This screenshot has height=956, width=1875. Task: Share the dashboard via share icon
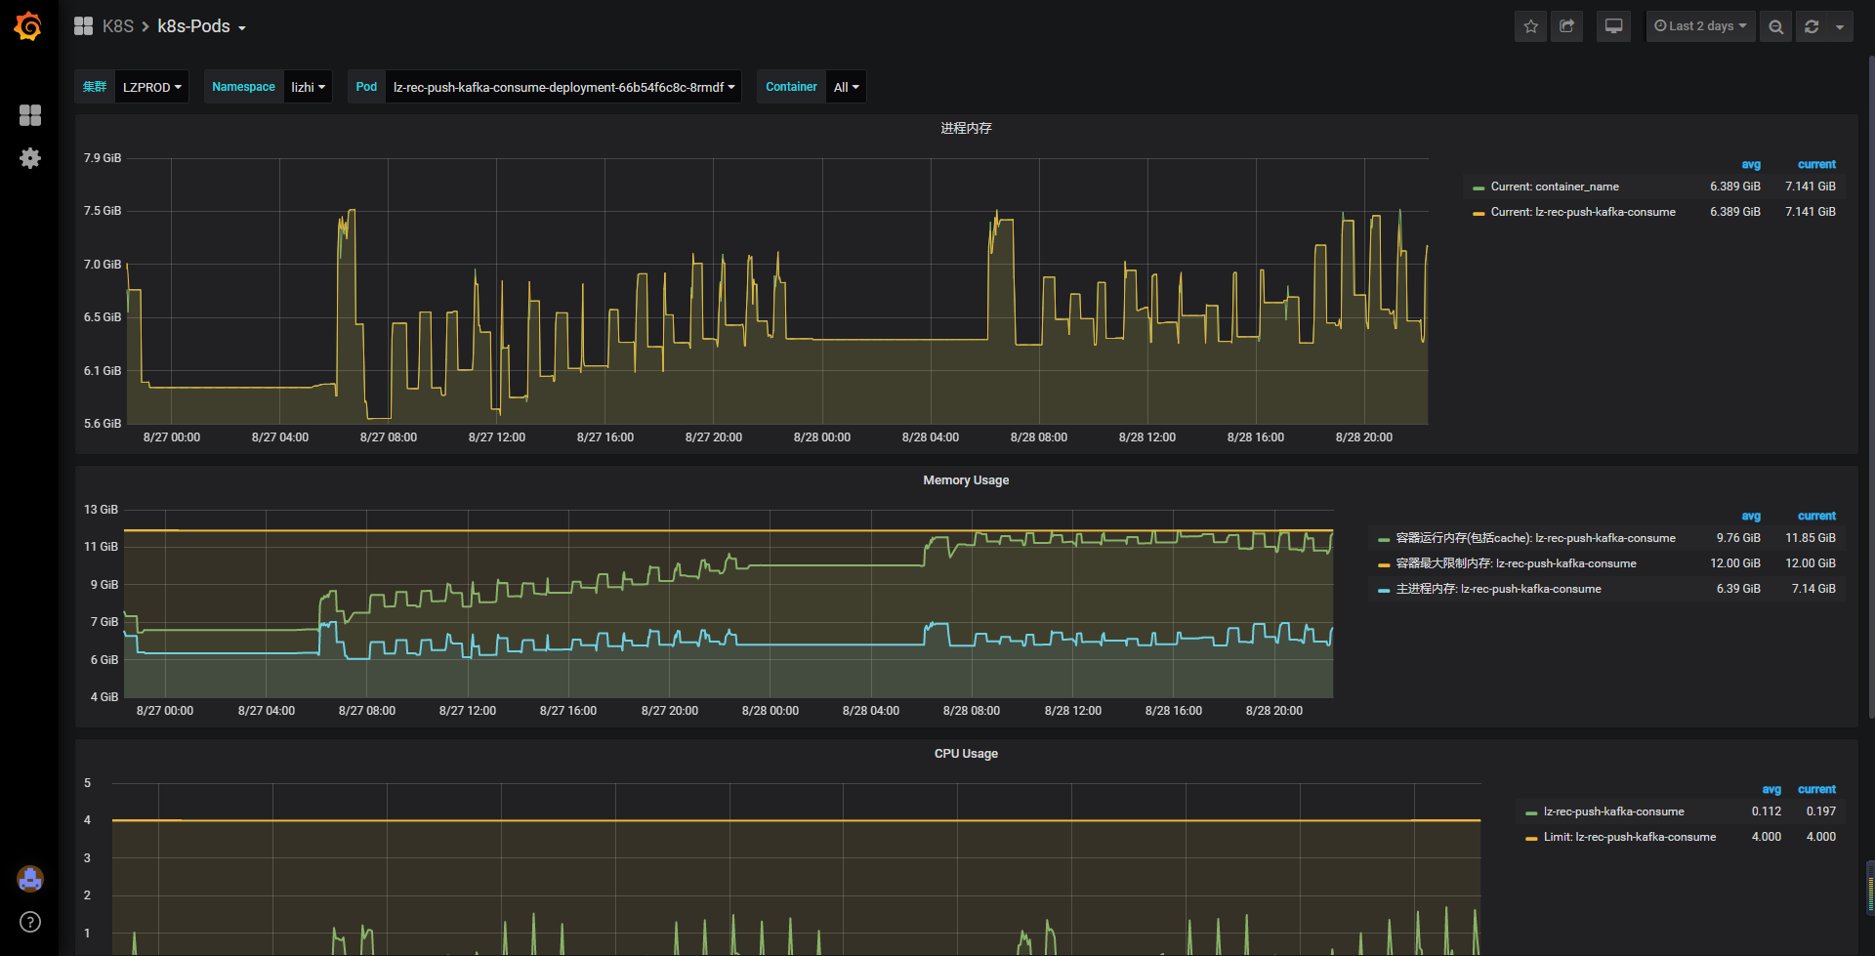[x=1567, y=26]
